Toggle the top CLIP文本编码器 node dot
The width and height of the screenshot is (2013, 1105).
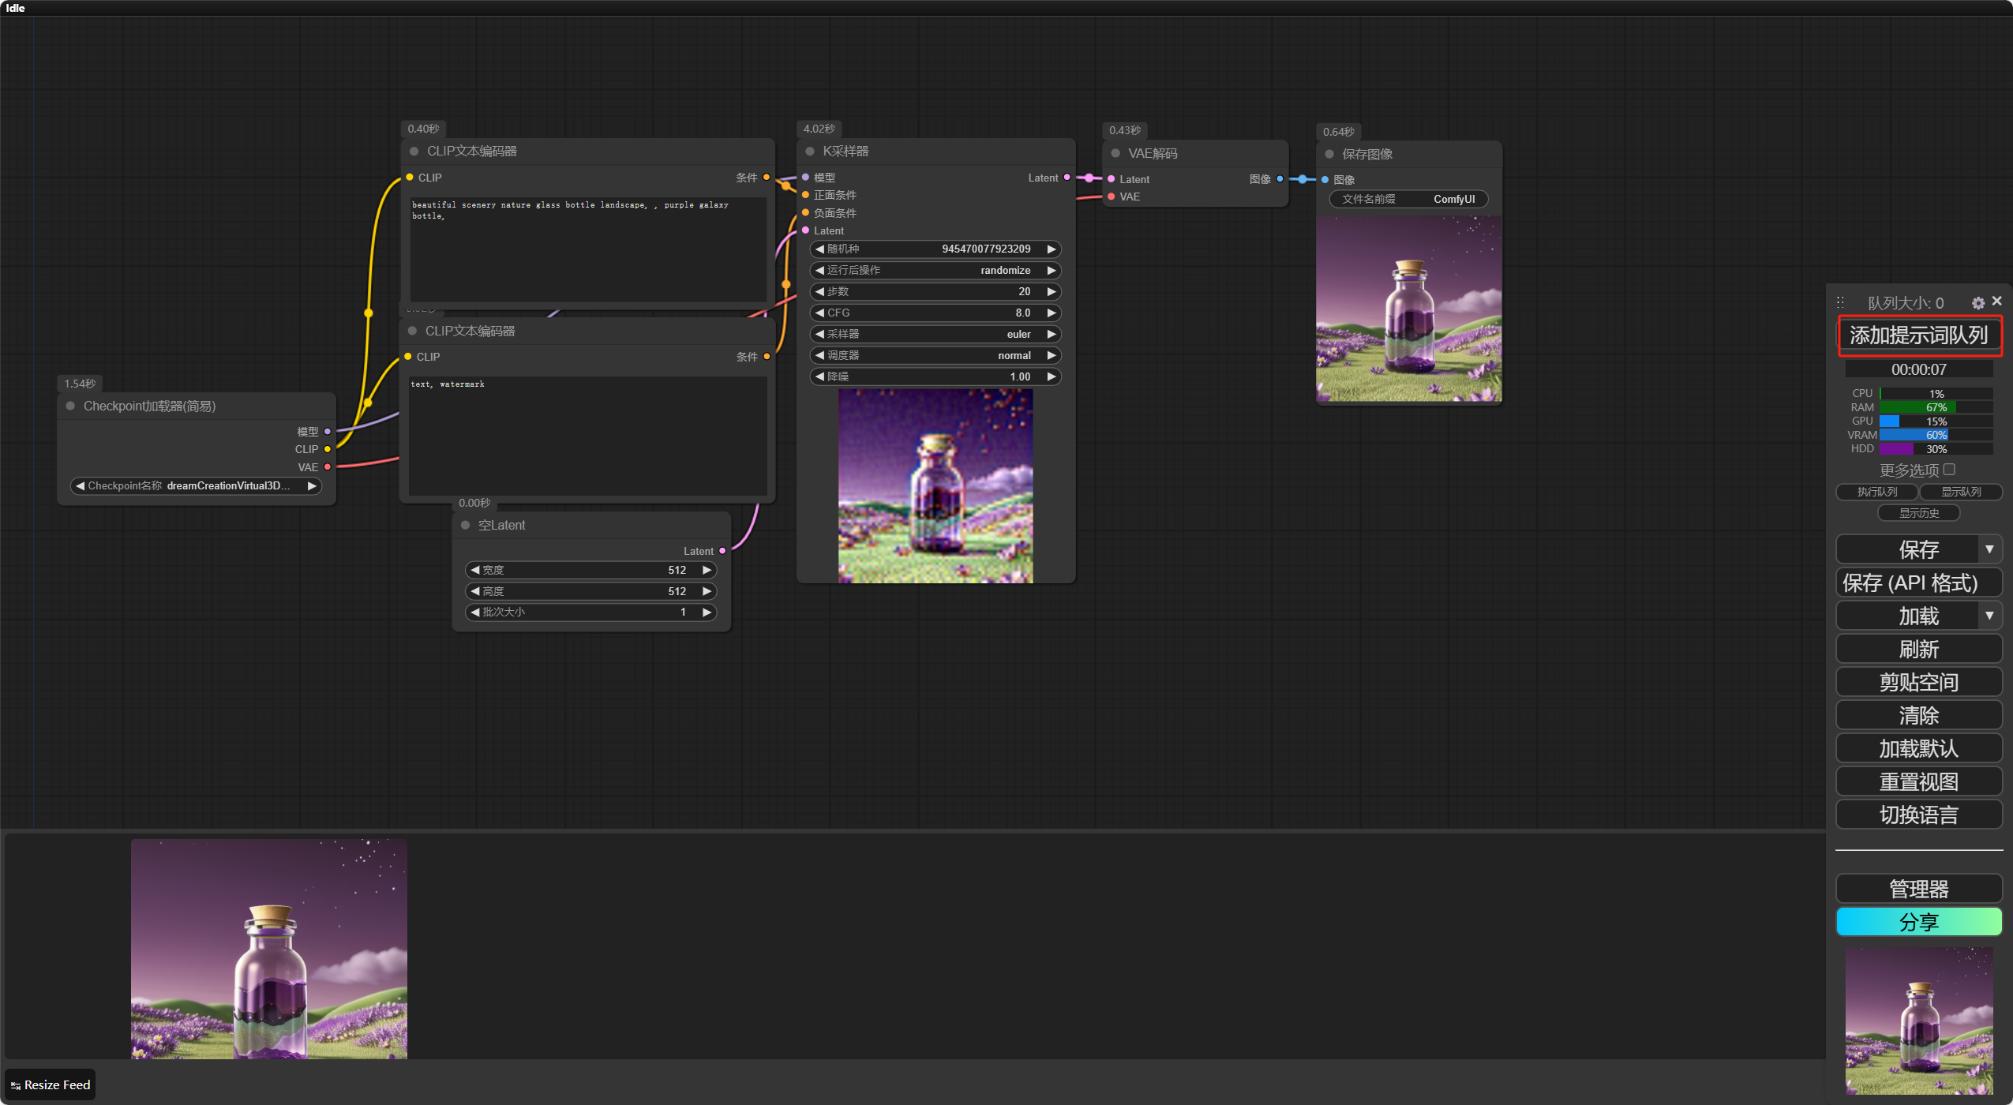[x=414, y=152]
